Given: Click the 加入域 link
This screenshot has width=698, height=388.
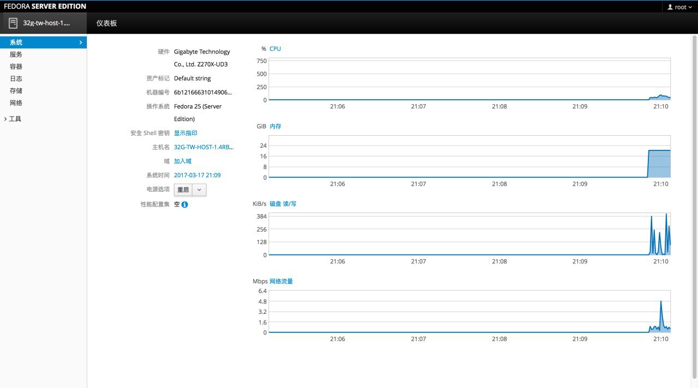Looking at the screenshot, I should (x=183, y=161).
